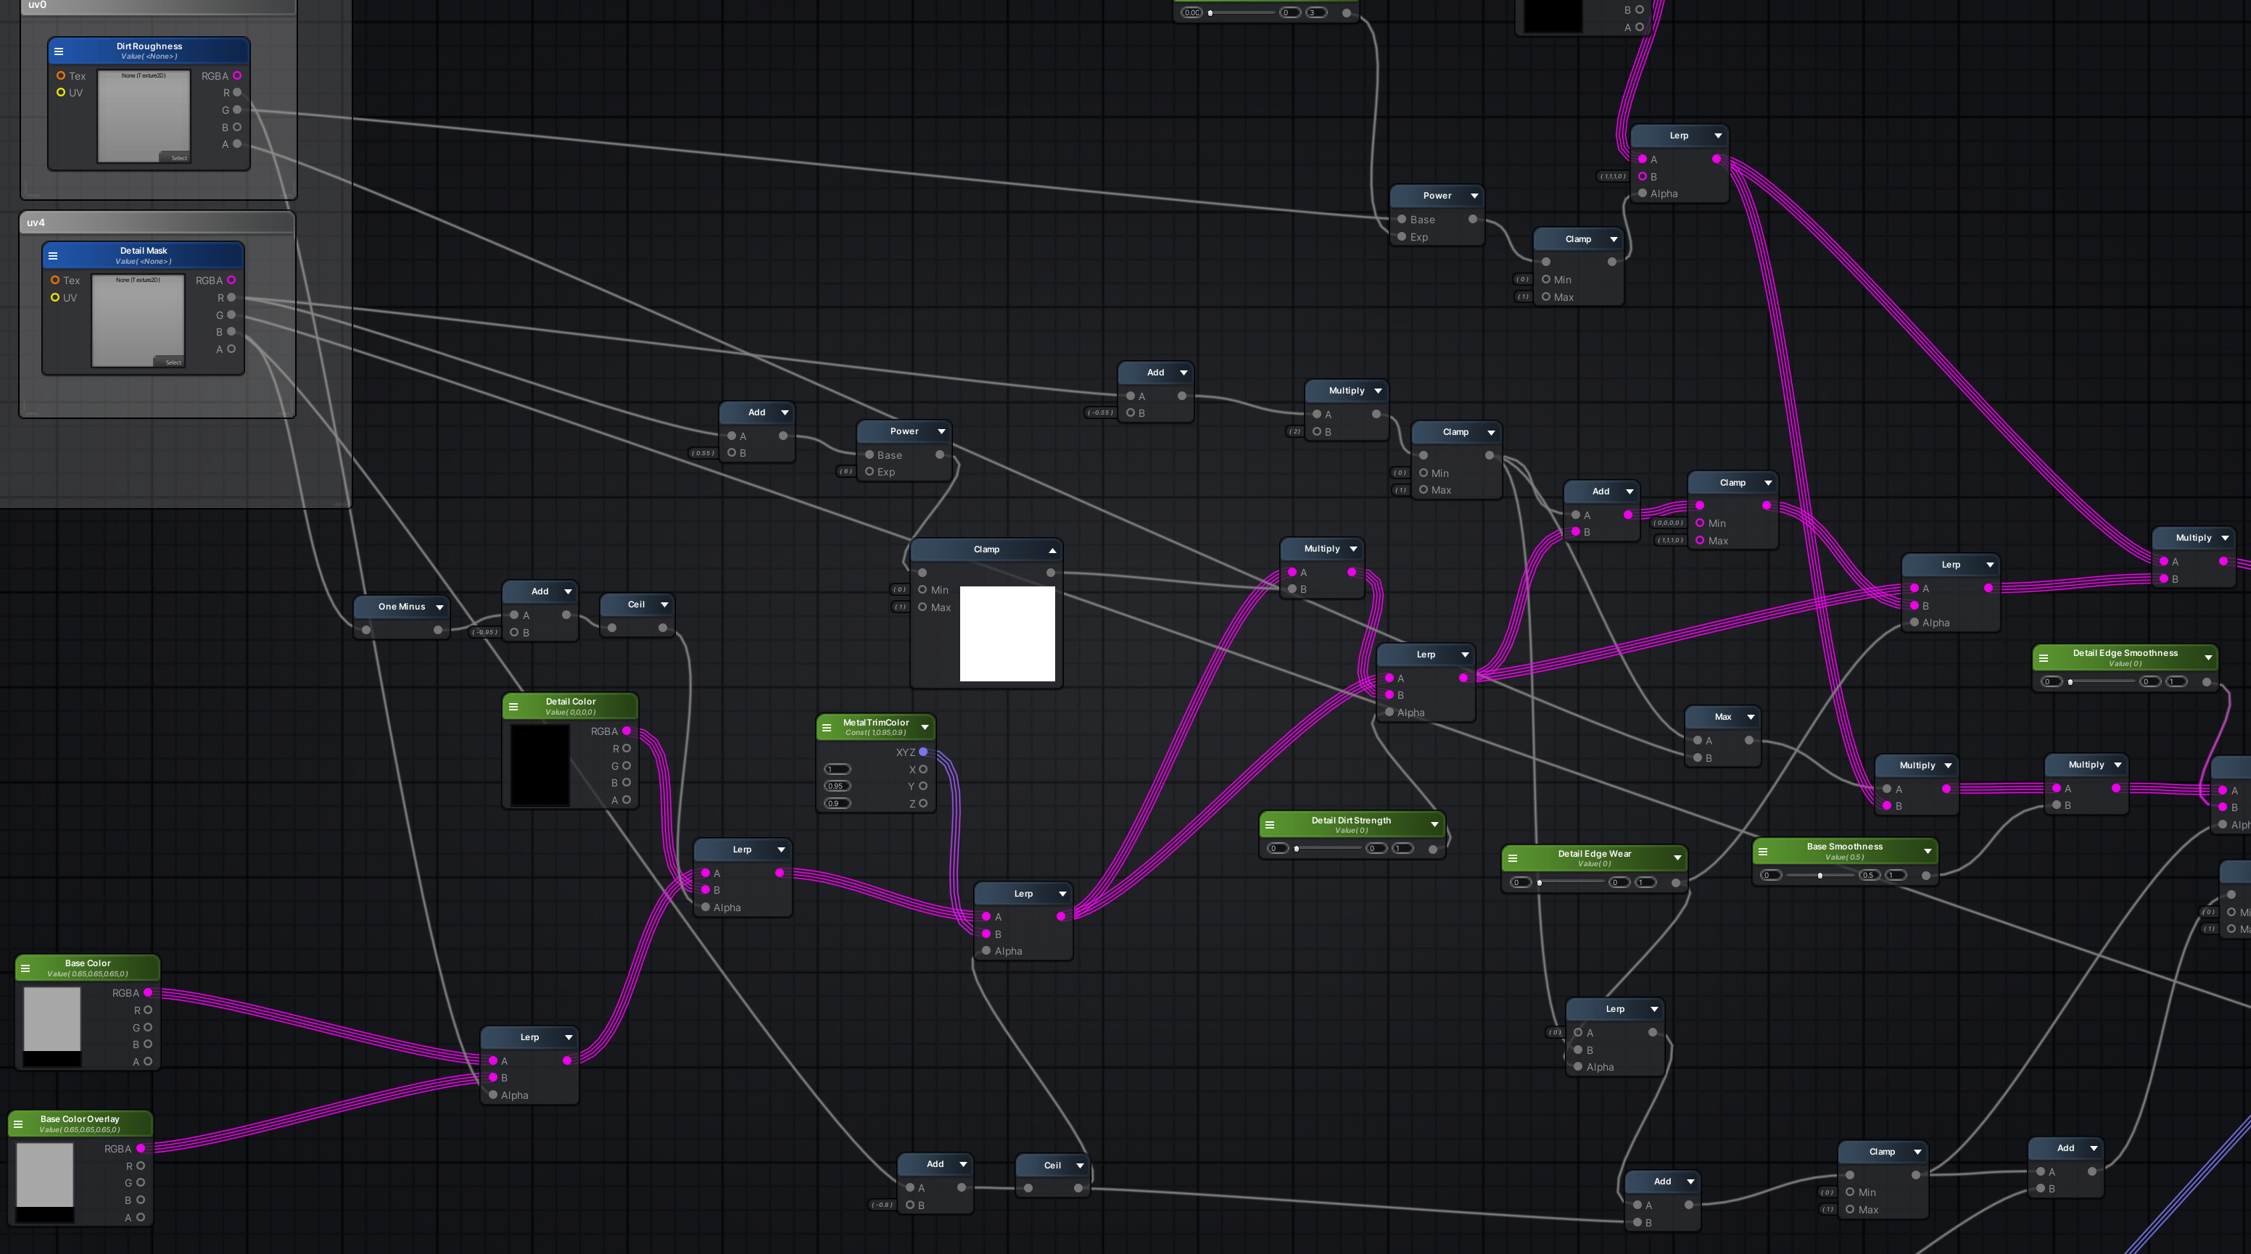2251x1254 pixels.
Task: Click the menu icon on Detail Mask node
Action: [x=54, y=255]
